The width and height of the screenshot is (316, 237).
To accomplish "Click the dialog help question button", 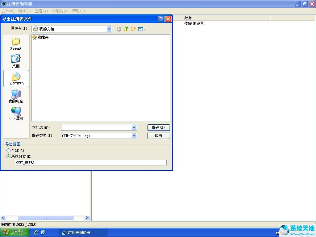I will point(161,19).
